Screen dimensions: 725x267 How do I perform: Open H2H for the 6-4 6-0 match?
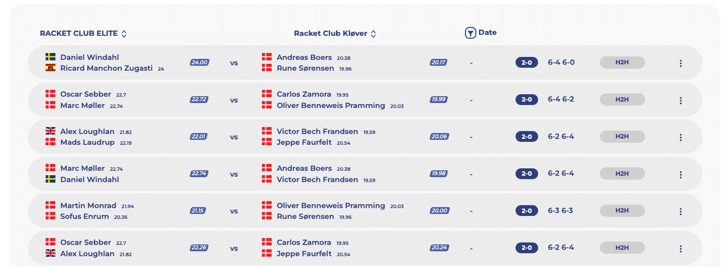pos(622,62)
